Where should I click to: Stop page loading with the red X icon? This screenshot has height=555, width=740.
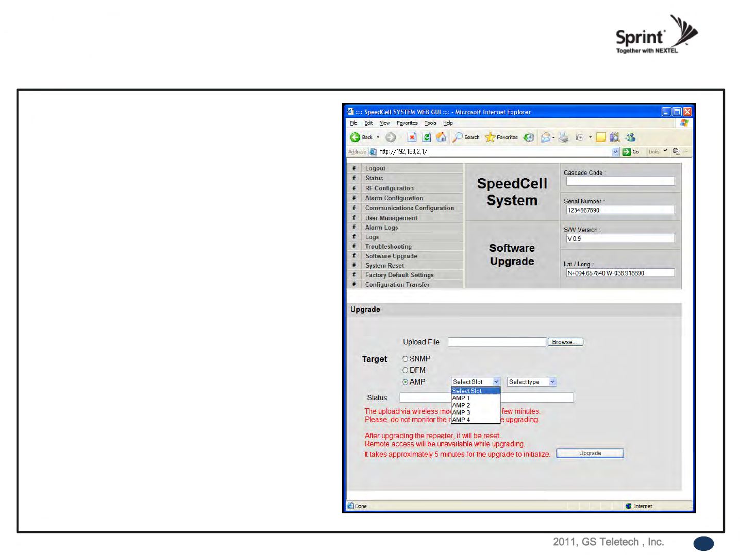point(412,137)
